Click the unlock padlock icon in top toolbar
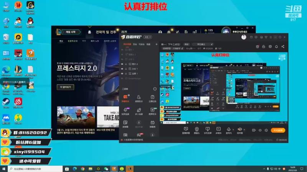 click(x=264, y=47)
